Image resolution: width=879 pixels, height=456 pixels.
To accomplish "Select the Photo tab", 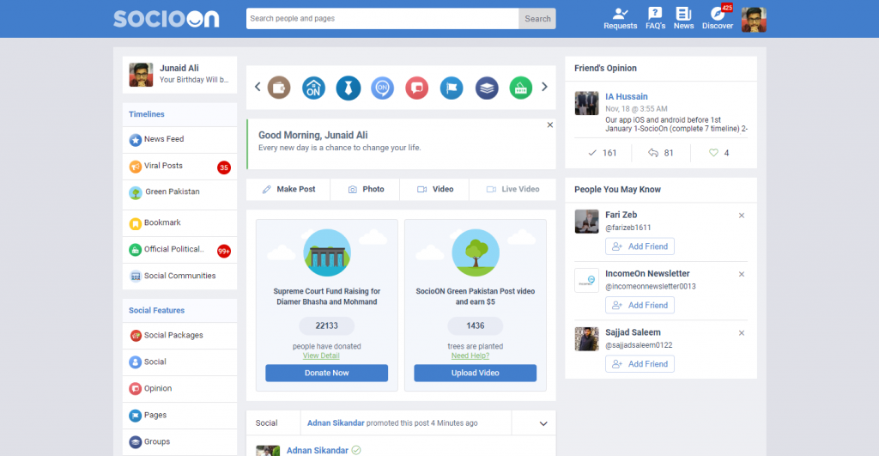I will click(x=365, y=189).
